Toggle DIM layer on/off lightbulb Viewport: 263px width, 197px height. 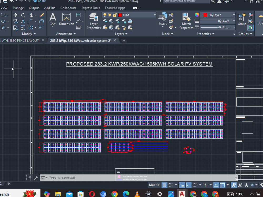point(105,15)
